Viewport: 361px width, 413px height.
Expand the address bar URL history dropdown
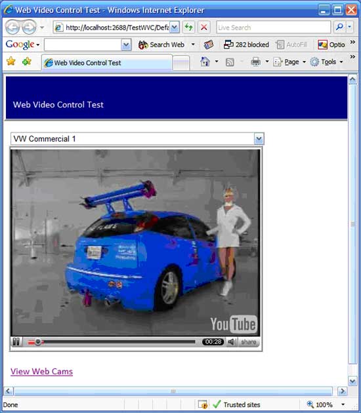[x=175, y=28]
